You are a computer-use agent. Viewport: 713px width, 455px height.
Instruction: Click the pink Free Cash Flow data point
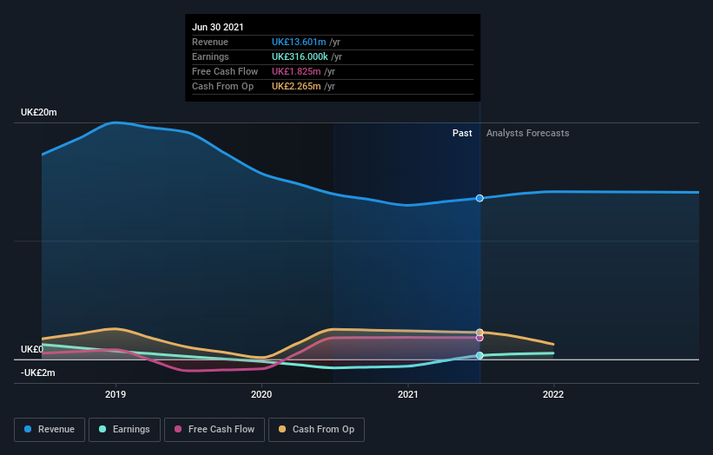tap(479, 338)
